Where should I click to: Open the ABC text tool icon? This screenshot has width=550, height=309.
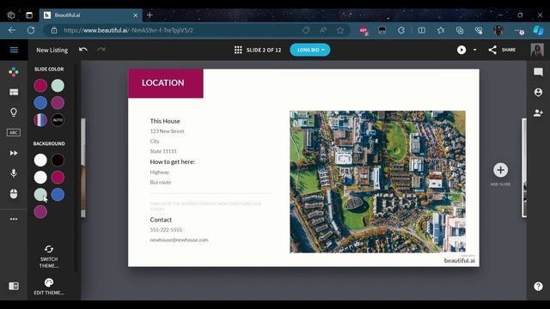point(14,132)
